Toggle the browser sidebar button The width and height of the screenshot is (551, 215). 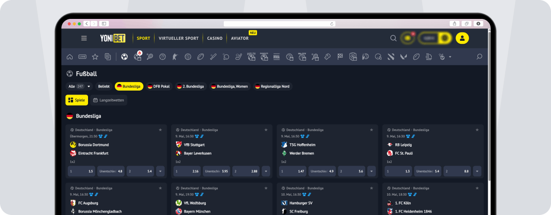[x=104, y=23]
